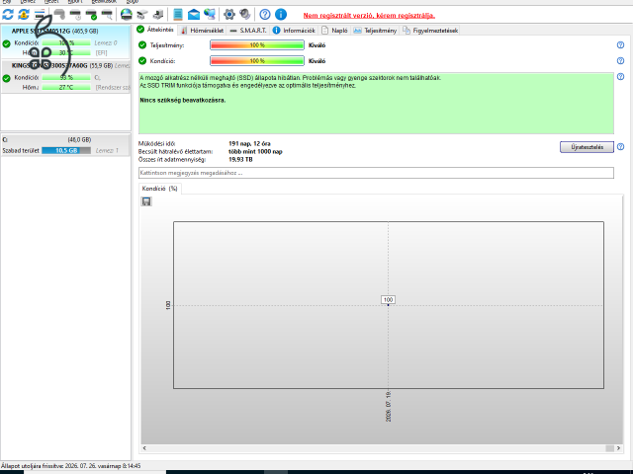Click the Kondíció 100 % health bar
The width and height of the screenshot is (633, 474).
(257, 61)
